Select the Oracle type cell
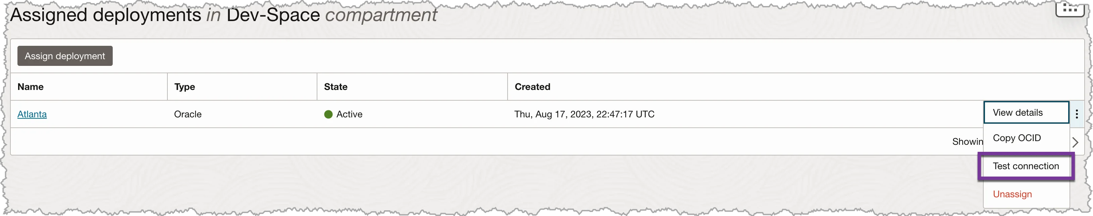 188,114
